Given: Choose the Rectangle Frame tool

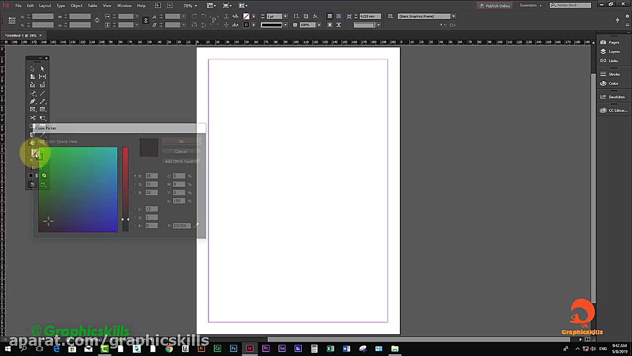Looking at the screenshot, I should coord(33,109).
